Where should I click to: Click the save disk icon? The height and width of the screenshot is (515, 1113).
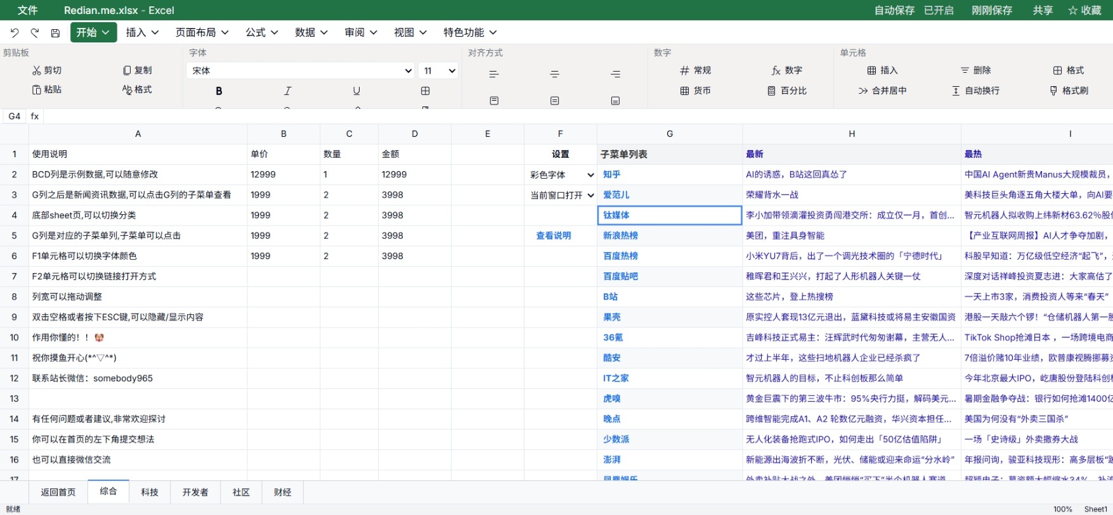tap(55, 33)
